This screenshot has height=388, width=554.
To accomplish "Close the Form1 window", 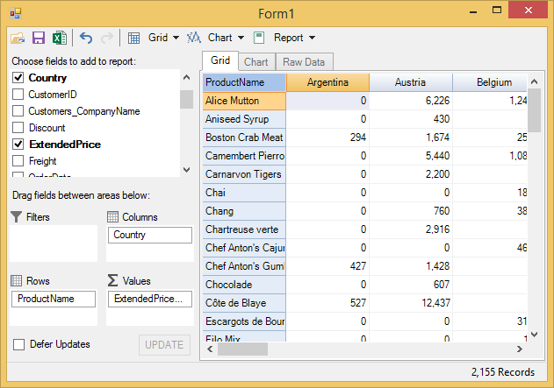I will (528, 10).
